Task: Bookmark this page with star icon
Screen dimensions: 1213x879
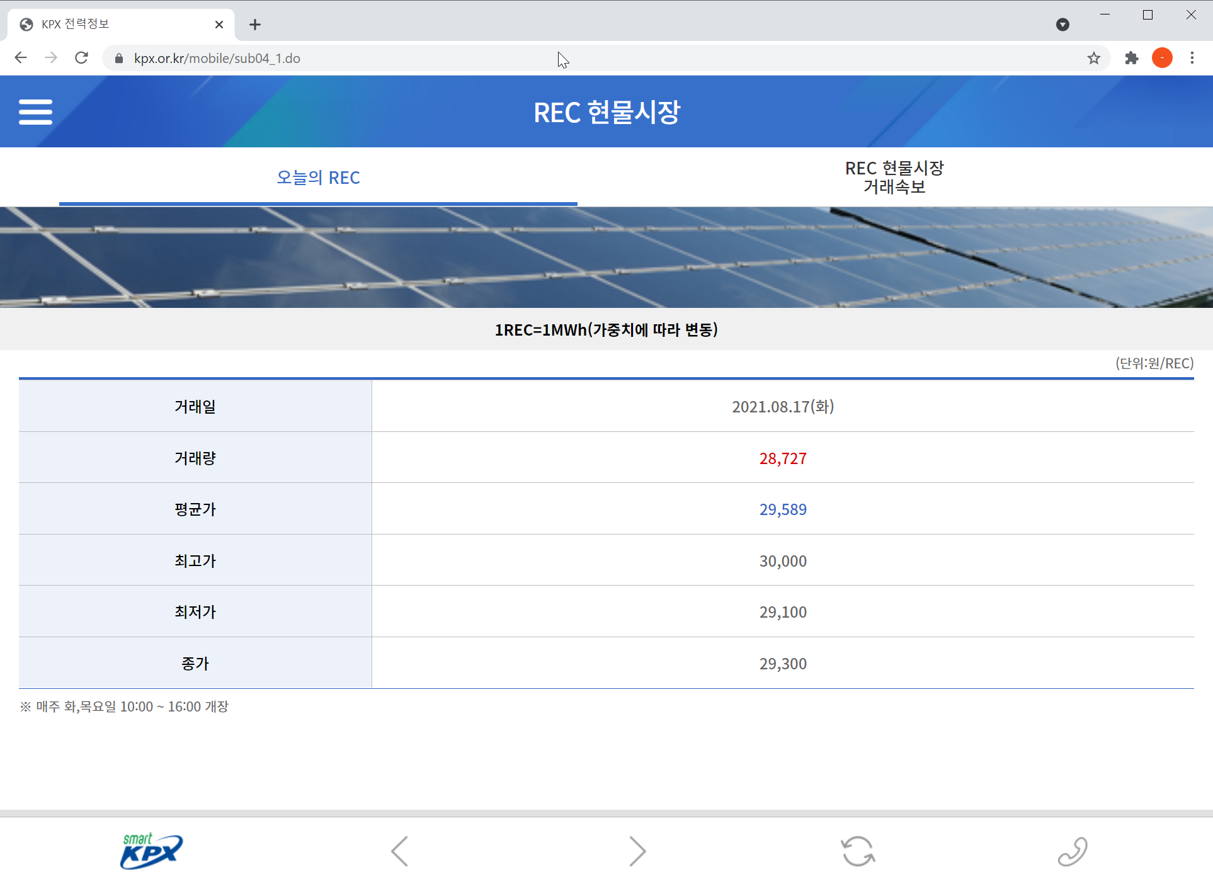Action: [1093, 59]
